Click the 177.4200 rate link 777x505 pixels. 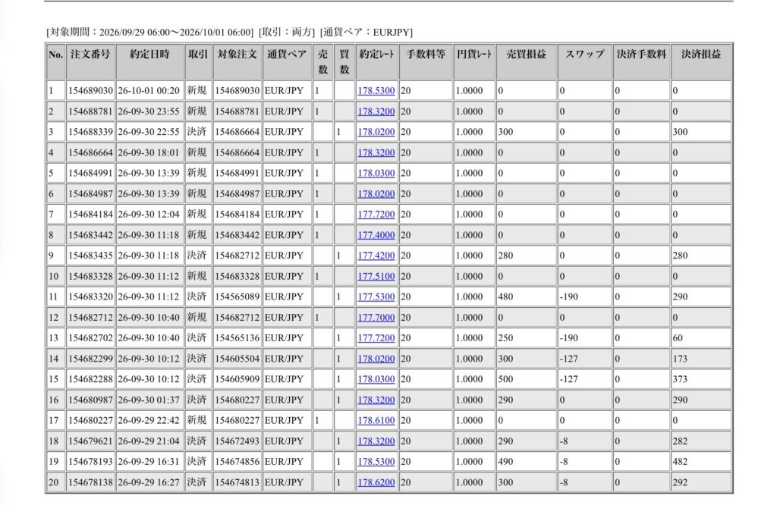(x=376, y=256)
